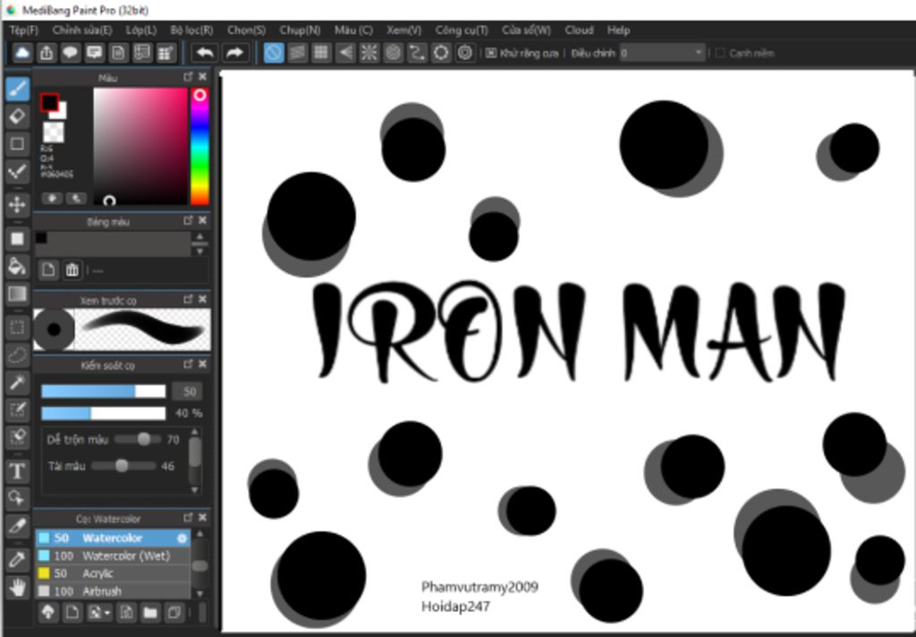The image size is (916, 637).
Task: Select the Gradient tool
Action: pyautogui.click(x=18, y=294)
